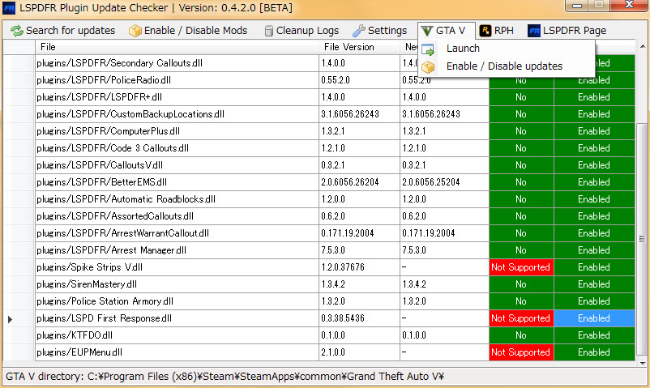Select plugins/LSPDFR/Automatic Roadblocks.dll file name

click(x=126, y=199)
